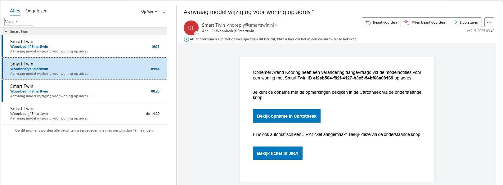This screenshot has height=185, width=503.
Task: Select the Smart Twin email from 09:44
Action: 84,69
